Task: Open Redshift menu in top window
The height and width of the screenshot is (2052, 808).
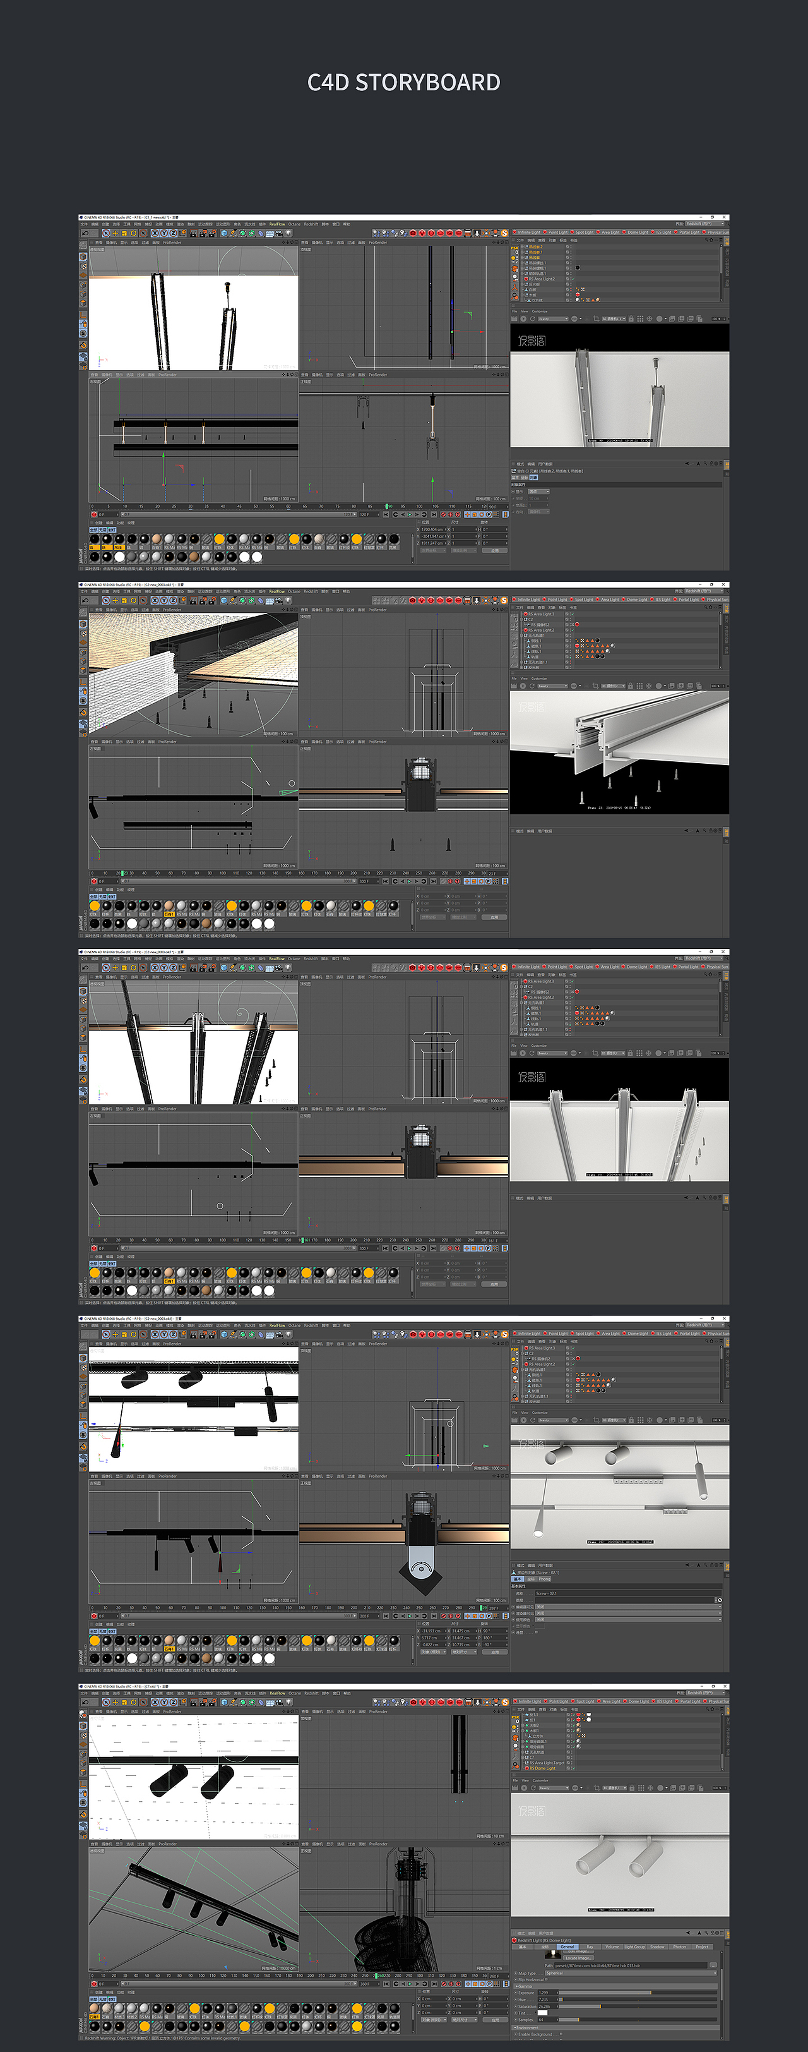Action: coord(311,224)
